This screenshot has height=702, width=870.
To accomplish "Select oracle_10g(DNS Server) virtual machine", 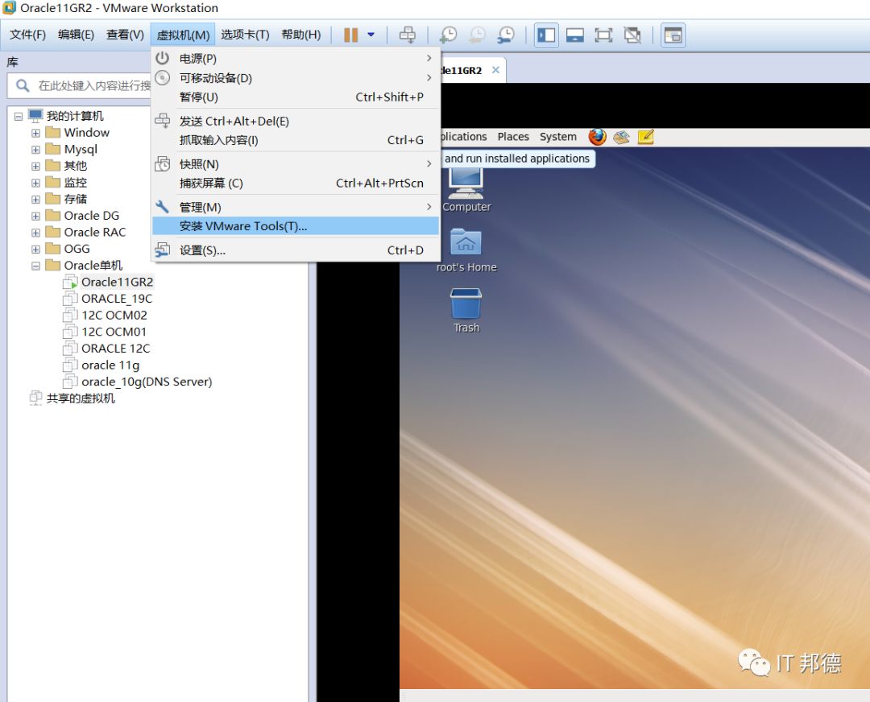I will pyautogui.click(x=147, y=382).
